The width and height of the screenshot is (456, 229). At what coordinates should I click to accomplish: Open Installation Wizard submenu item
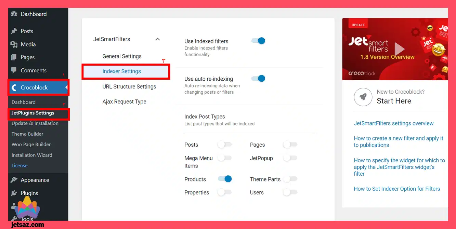click(x=32, y=155)
